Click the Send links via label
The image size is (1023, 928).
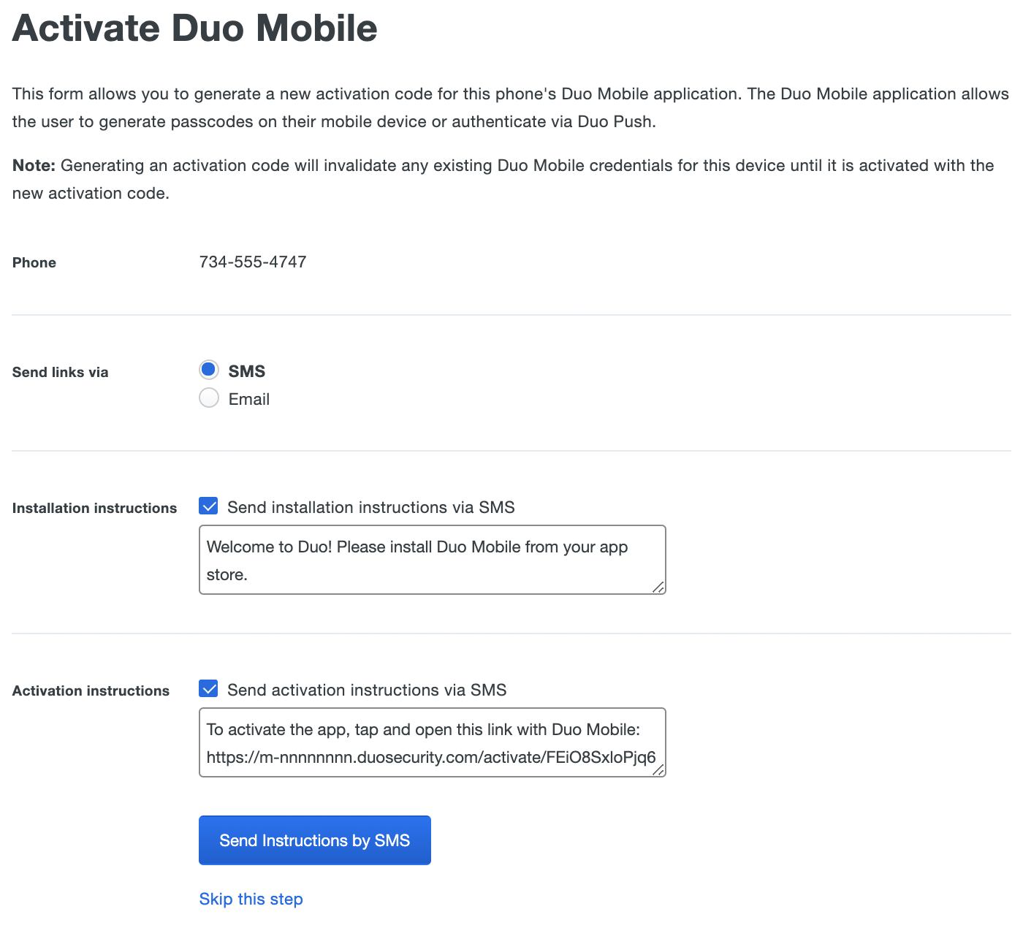[60, 372]
